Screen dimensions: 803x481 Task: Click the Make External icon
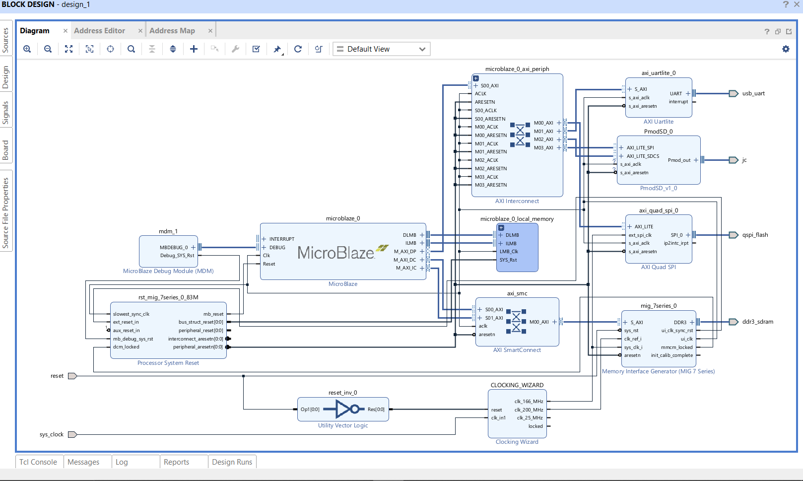coord(215,49)
